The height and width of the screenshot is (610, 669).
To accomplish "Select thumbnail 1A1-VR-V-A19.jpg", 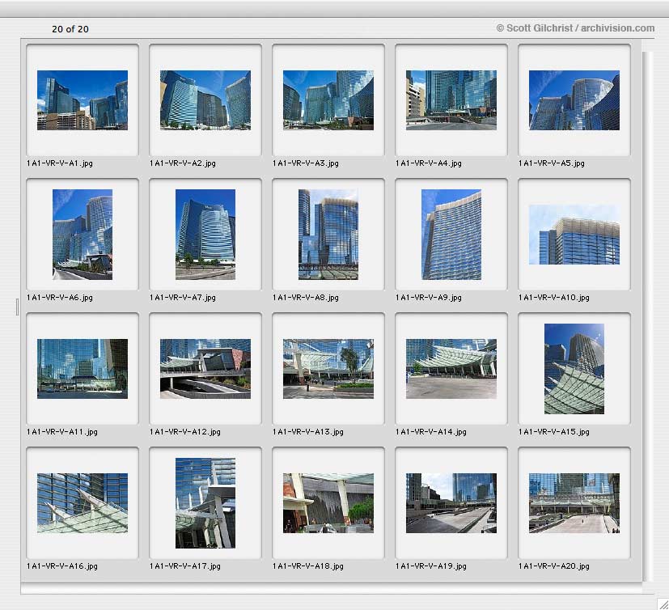I will pos(451,503).
